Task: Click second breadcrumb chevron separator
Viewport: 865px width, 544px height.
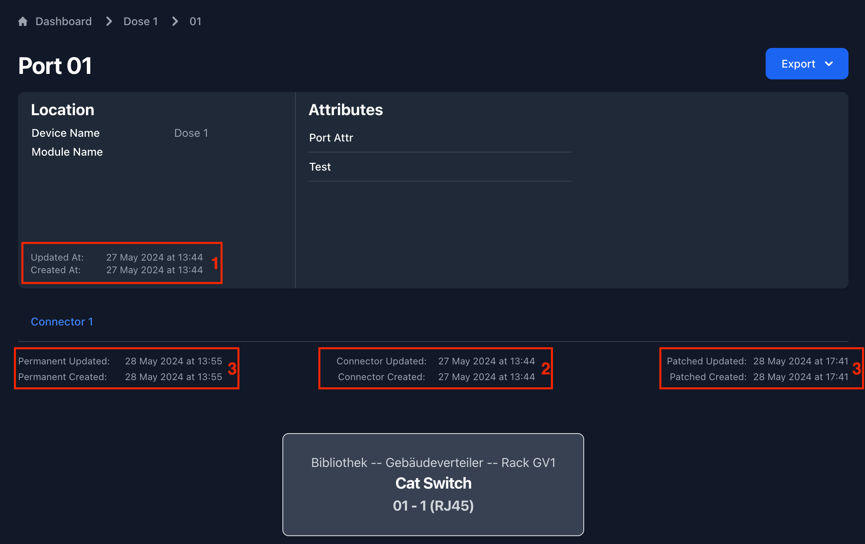Action: coord(175,21)
